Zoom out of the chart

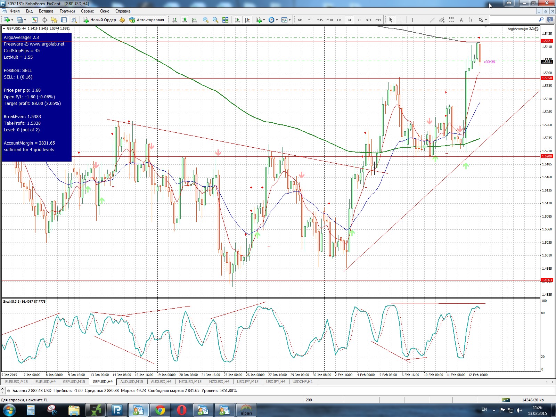(x=215, y=20)
